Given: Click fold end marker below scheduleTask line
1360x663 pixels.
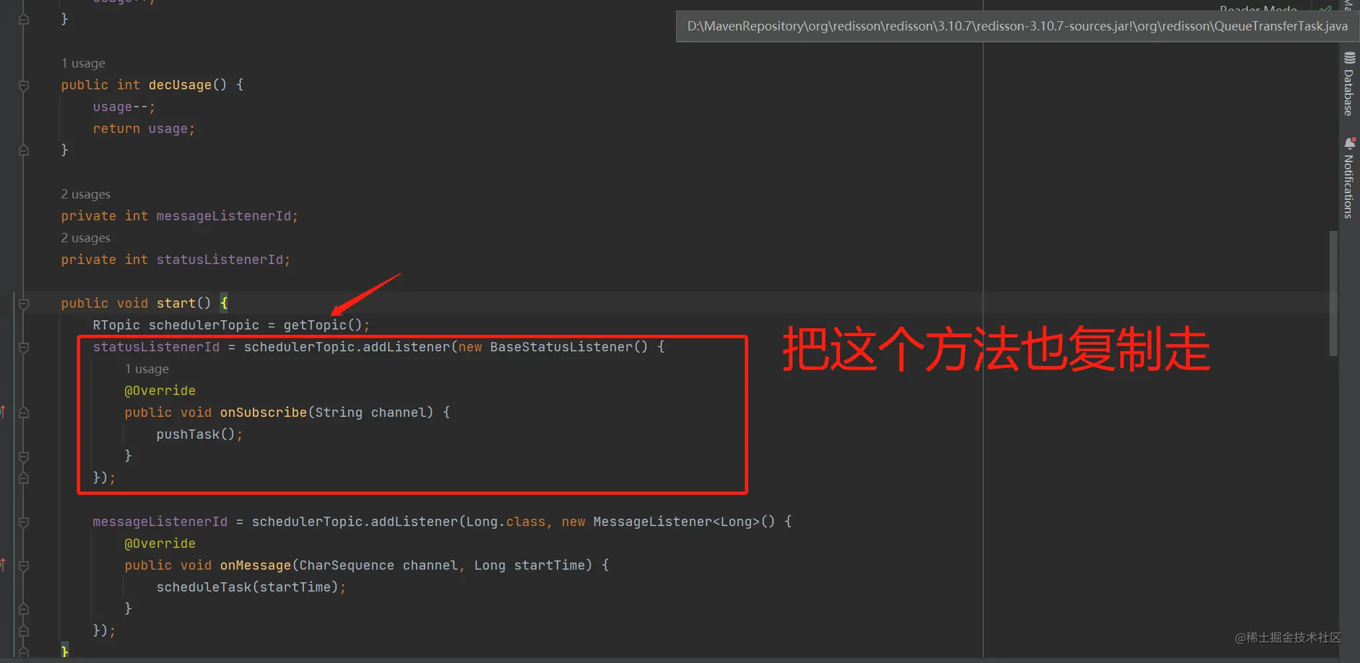Looking at the screenshot, I should pyautogui.click(x=24, y=609).
